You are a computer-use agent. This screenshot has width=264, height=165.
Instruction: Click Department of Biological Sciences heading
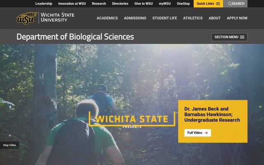click(x=75, y=37)
